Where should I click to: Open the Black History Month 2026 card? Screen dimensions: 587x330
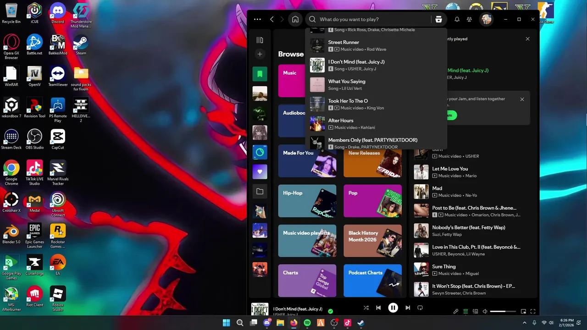tap(372, 241)
